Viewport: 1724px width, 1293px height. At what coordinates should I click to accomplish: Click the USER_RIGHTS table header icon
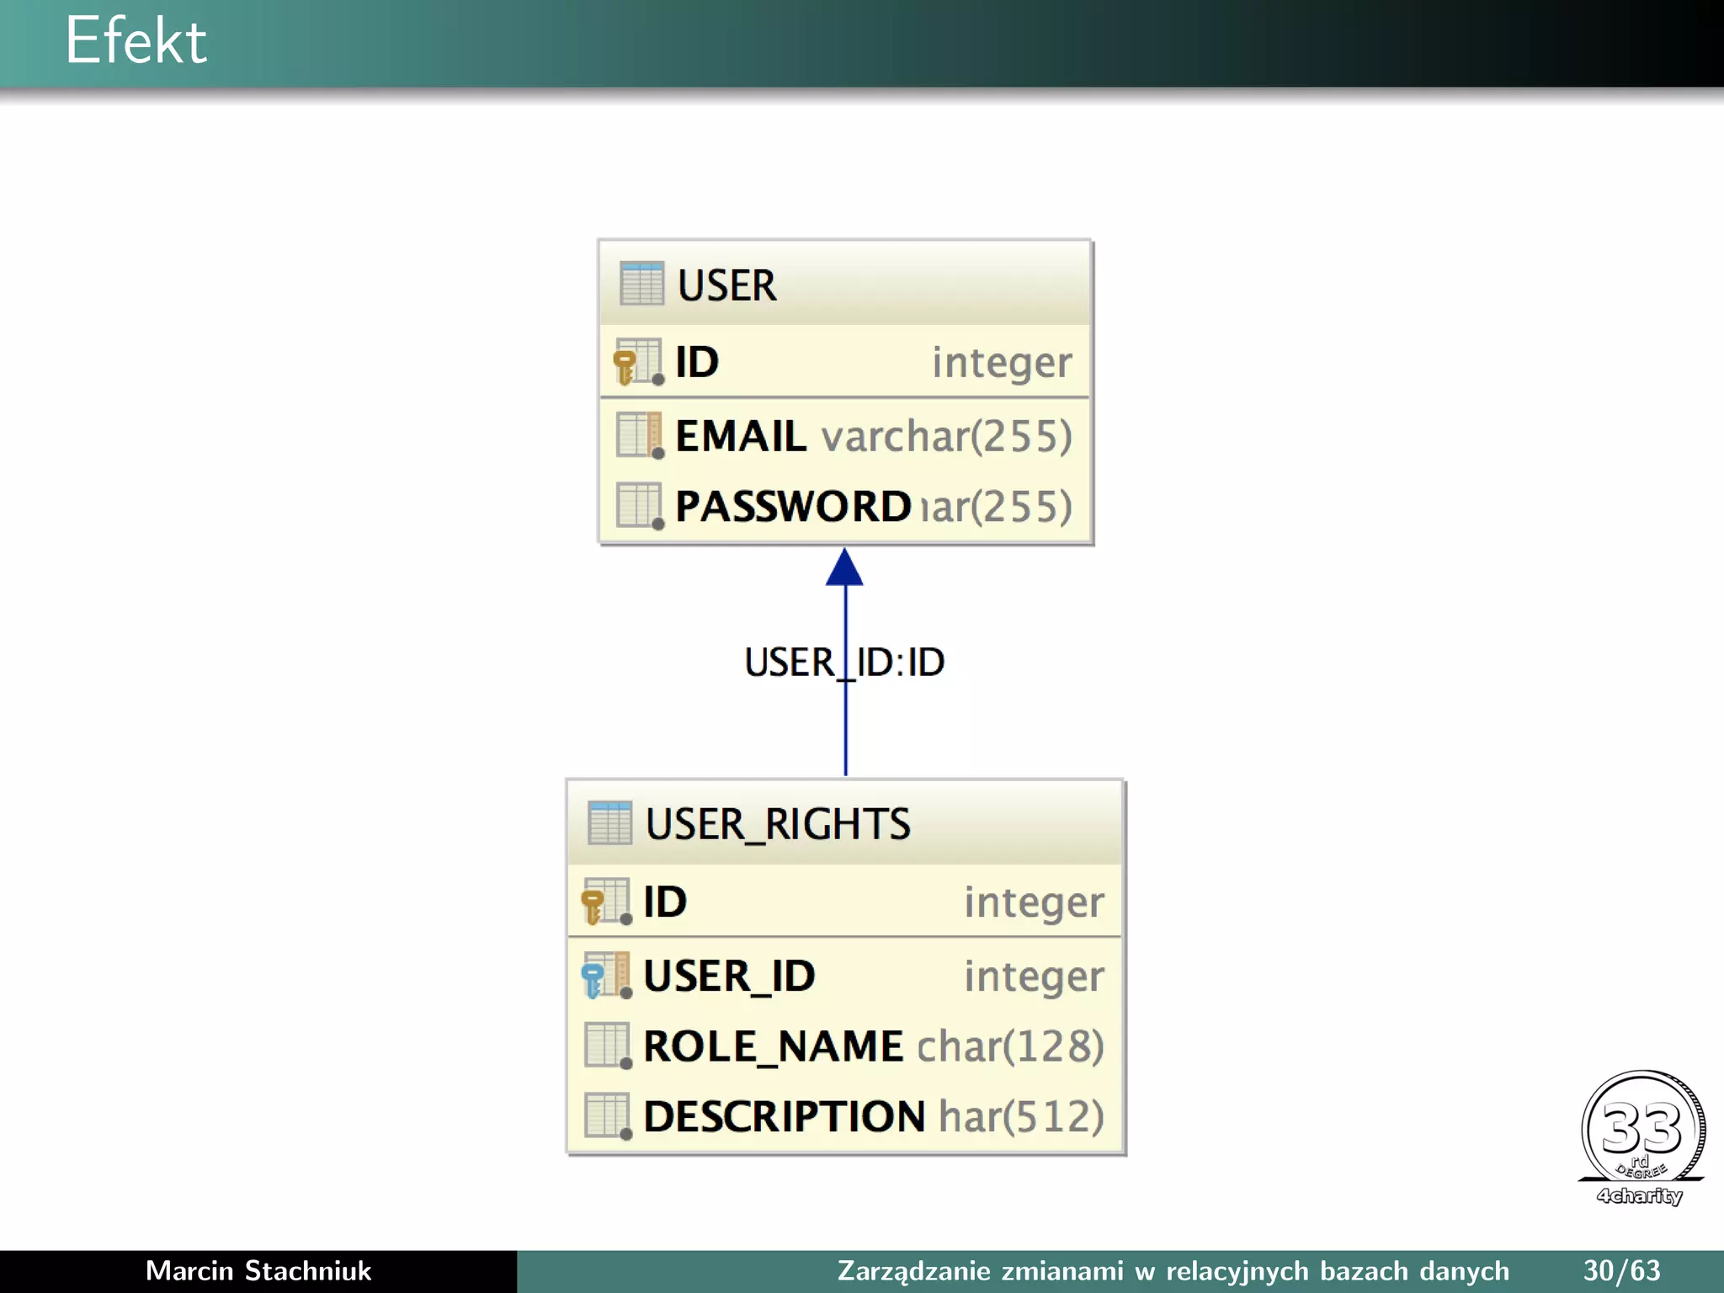pos(609,822)
